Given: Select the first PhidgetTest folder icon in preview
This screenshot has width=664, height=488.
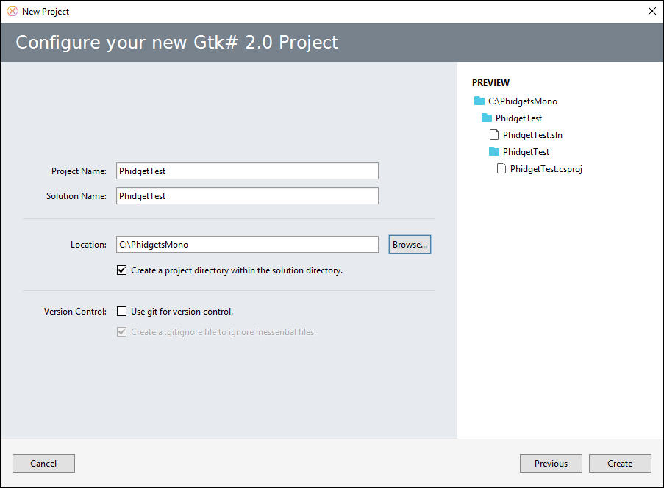Looking at the screenshot, I should pos(487,118).
